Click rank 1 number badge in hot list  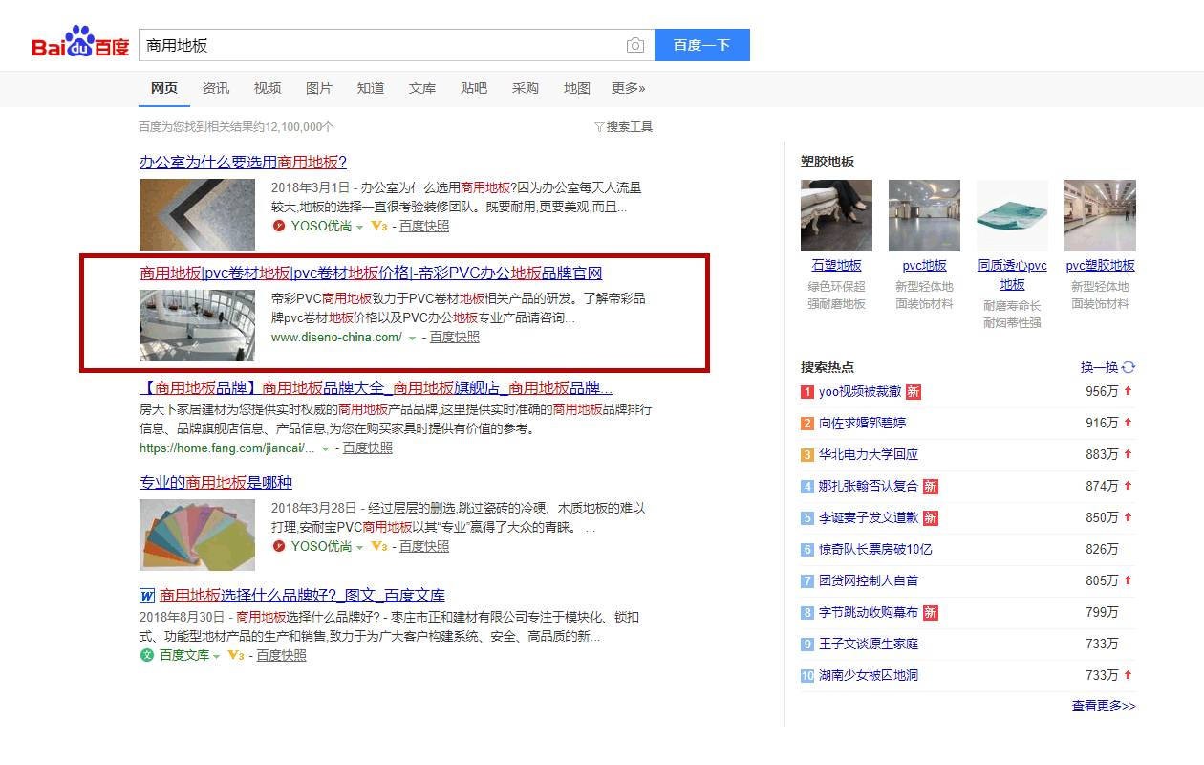click(x=807, y=392)
